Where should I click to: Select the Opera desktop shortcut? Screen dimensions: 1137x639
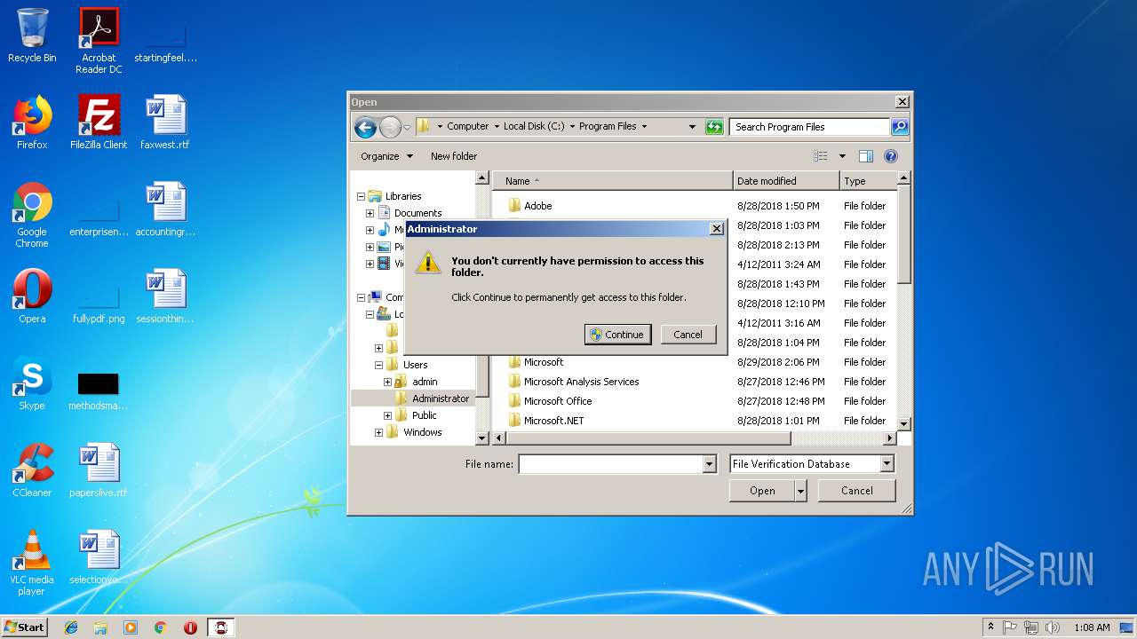[x=32, y=296]
